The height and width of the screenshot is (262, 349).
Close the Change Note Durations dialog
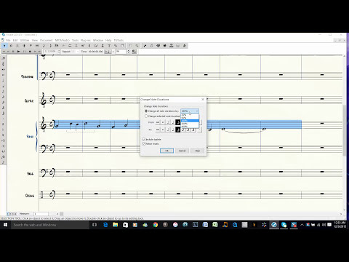pos(203,100)
